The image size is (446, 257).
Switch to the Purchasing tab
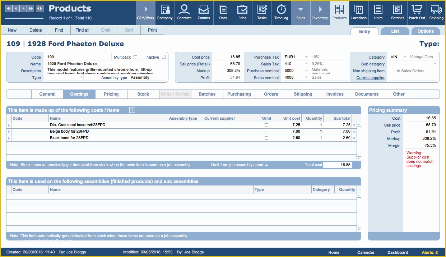coord(239,94)
